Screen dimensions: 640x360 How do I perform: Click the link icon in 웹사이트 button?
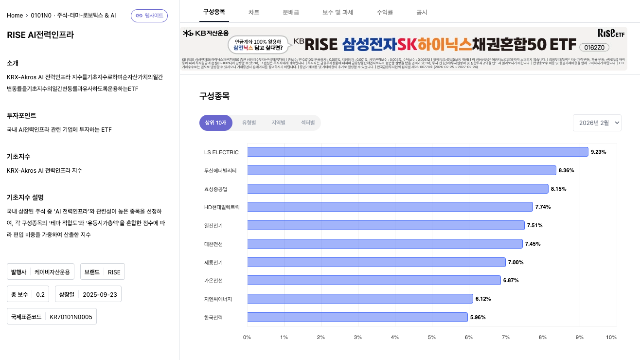pos(139,16)
